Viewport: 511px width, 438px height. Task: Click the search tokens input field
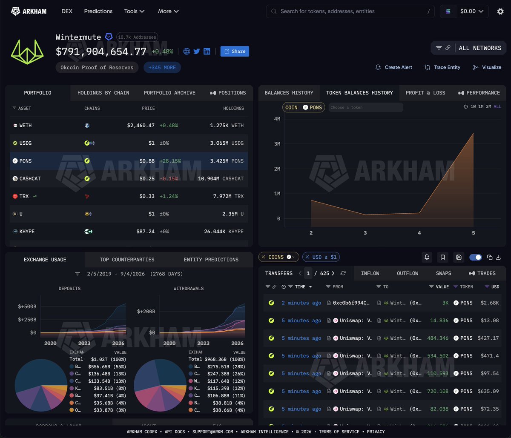click(350, 11)
